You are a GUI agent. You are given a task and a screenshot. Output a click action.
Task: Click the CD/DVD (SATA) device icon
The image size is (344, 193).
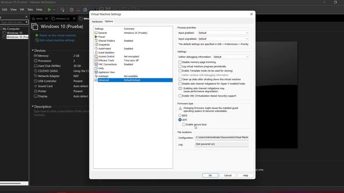35,71
